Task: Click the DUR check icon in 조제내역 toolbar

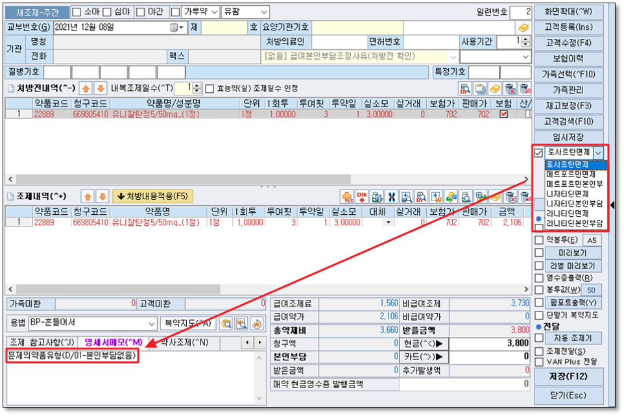Action: tap(347, 196)
